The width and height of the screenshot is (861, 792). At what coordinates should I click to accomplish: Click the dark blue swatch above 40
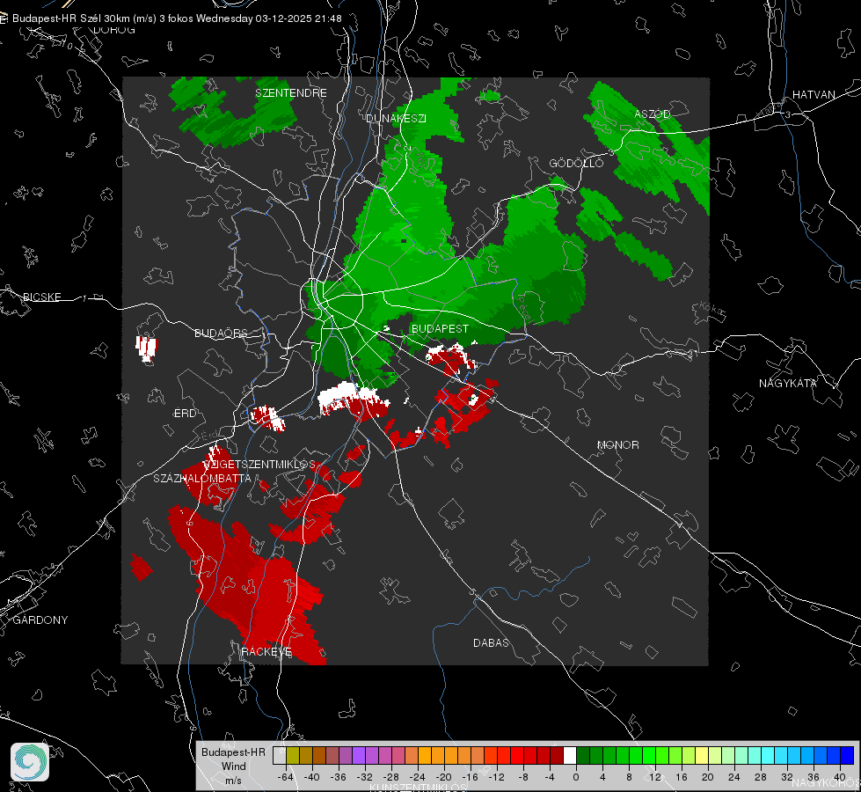tap(847, 756)
